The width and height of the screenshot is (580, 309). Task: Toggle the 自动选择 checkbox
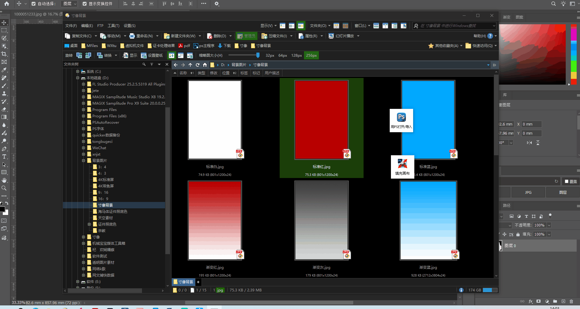[34, 4]
